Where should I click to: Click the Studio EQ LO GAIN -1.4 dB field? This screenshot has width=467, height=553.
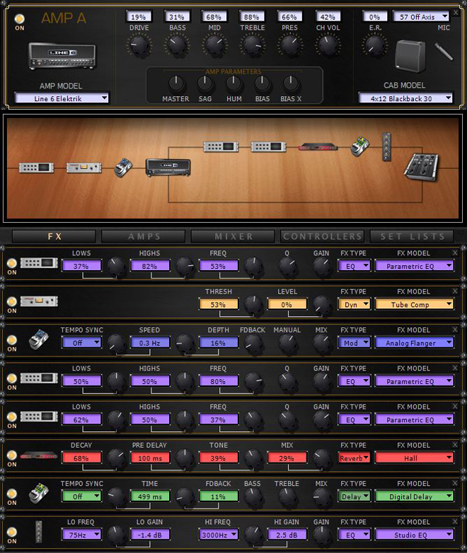click(x=150, y=535)
